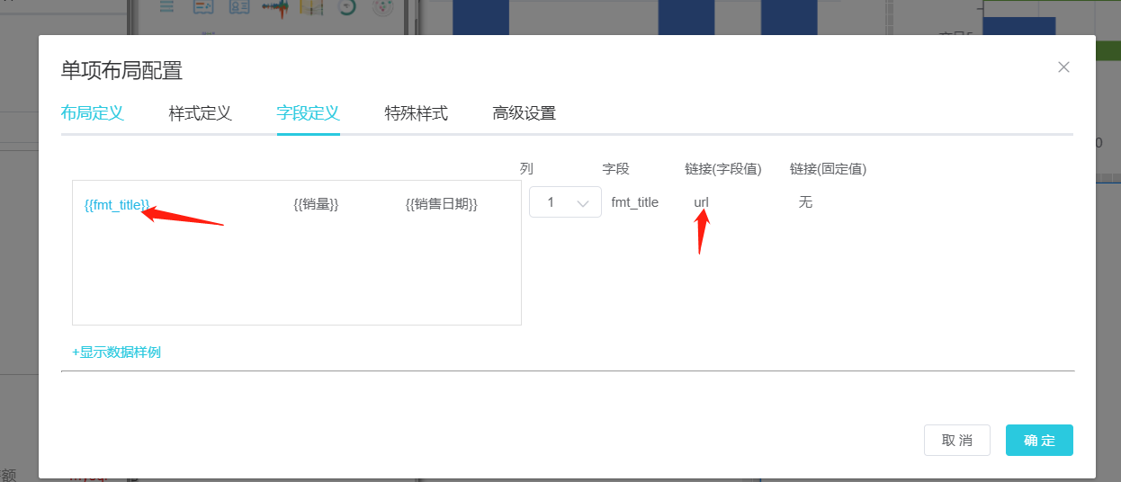The height and width of the screenshot is (482, 1121).
Task: Click the fmt_title value under 字段
Action: 634,202
